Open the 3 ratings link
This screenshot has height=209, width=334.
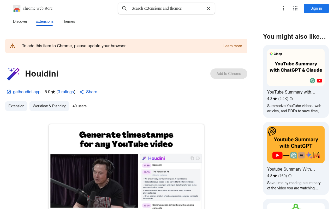click(66, 92)
